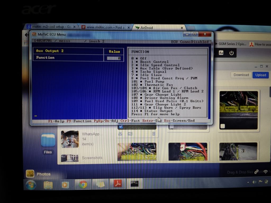Click '101 Fuel Pump' entry

[148, 81]
